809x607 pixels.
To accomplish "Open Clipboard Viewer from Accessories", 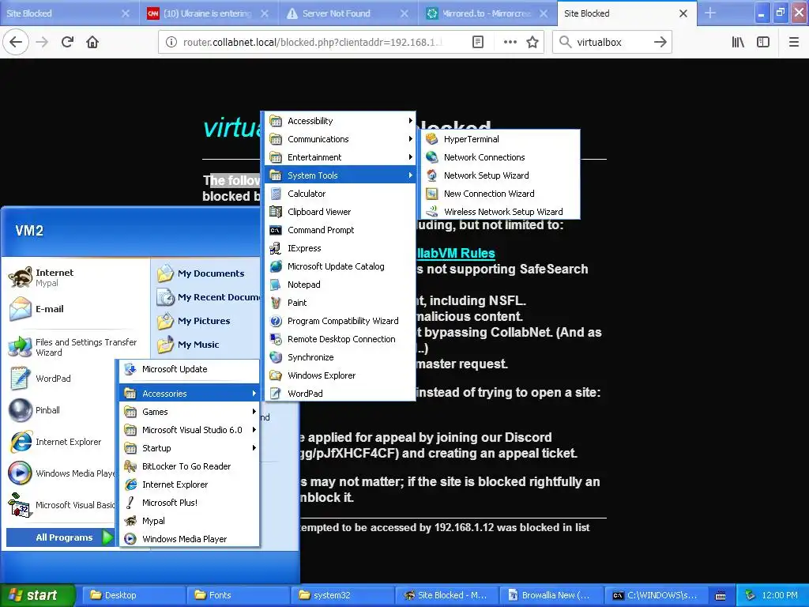I will pos(341,212).
